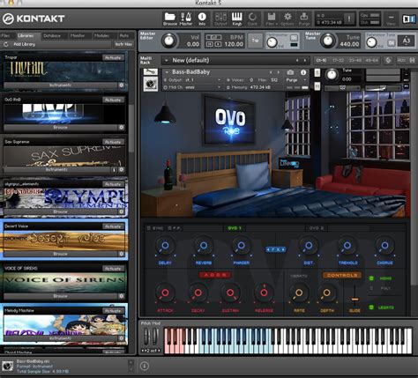Image resolution: width=418 pixels, height=378 pixels.
Task: Open the New (default) multi dropdown arrow
Action: pos(167,61)
